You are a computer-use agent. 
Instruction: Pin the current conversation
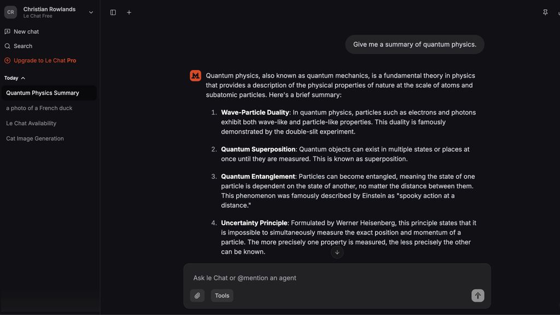point(545,12)
